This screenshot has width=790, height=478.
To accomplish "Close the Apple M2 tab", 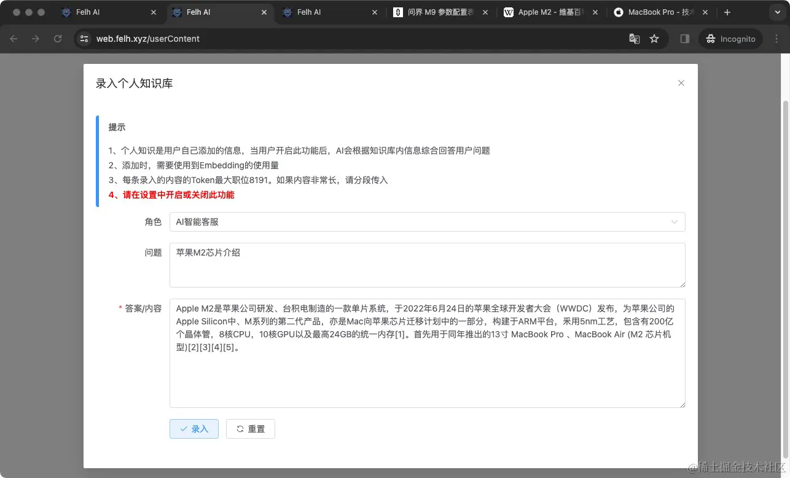I will coord(595,12).
